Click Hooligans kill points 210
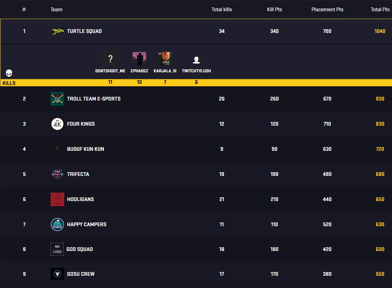 [274, 199]
